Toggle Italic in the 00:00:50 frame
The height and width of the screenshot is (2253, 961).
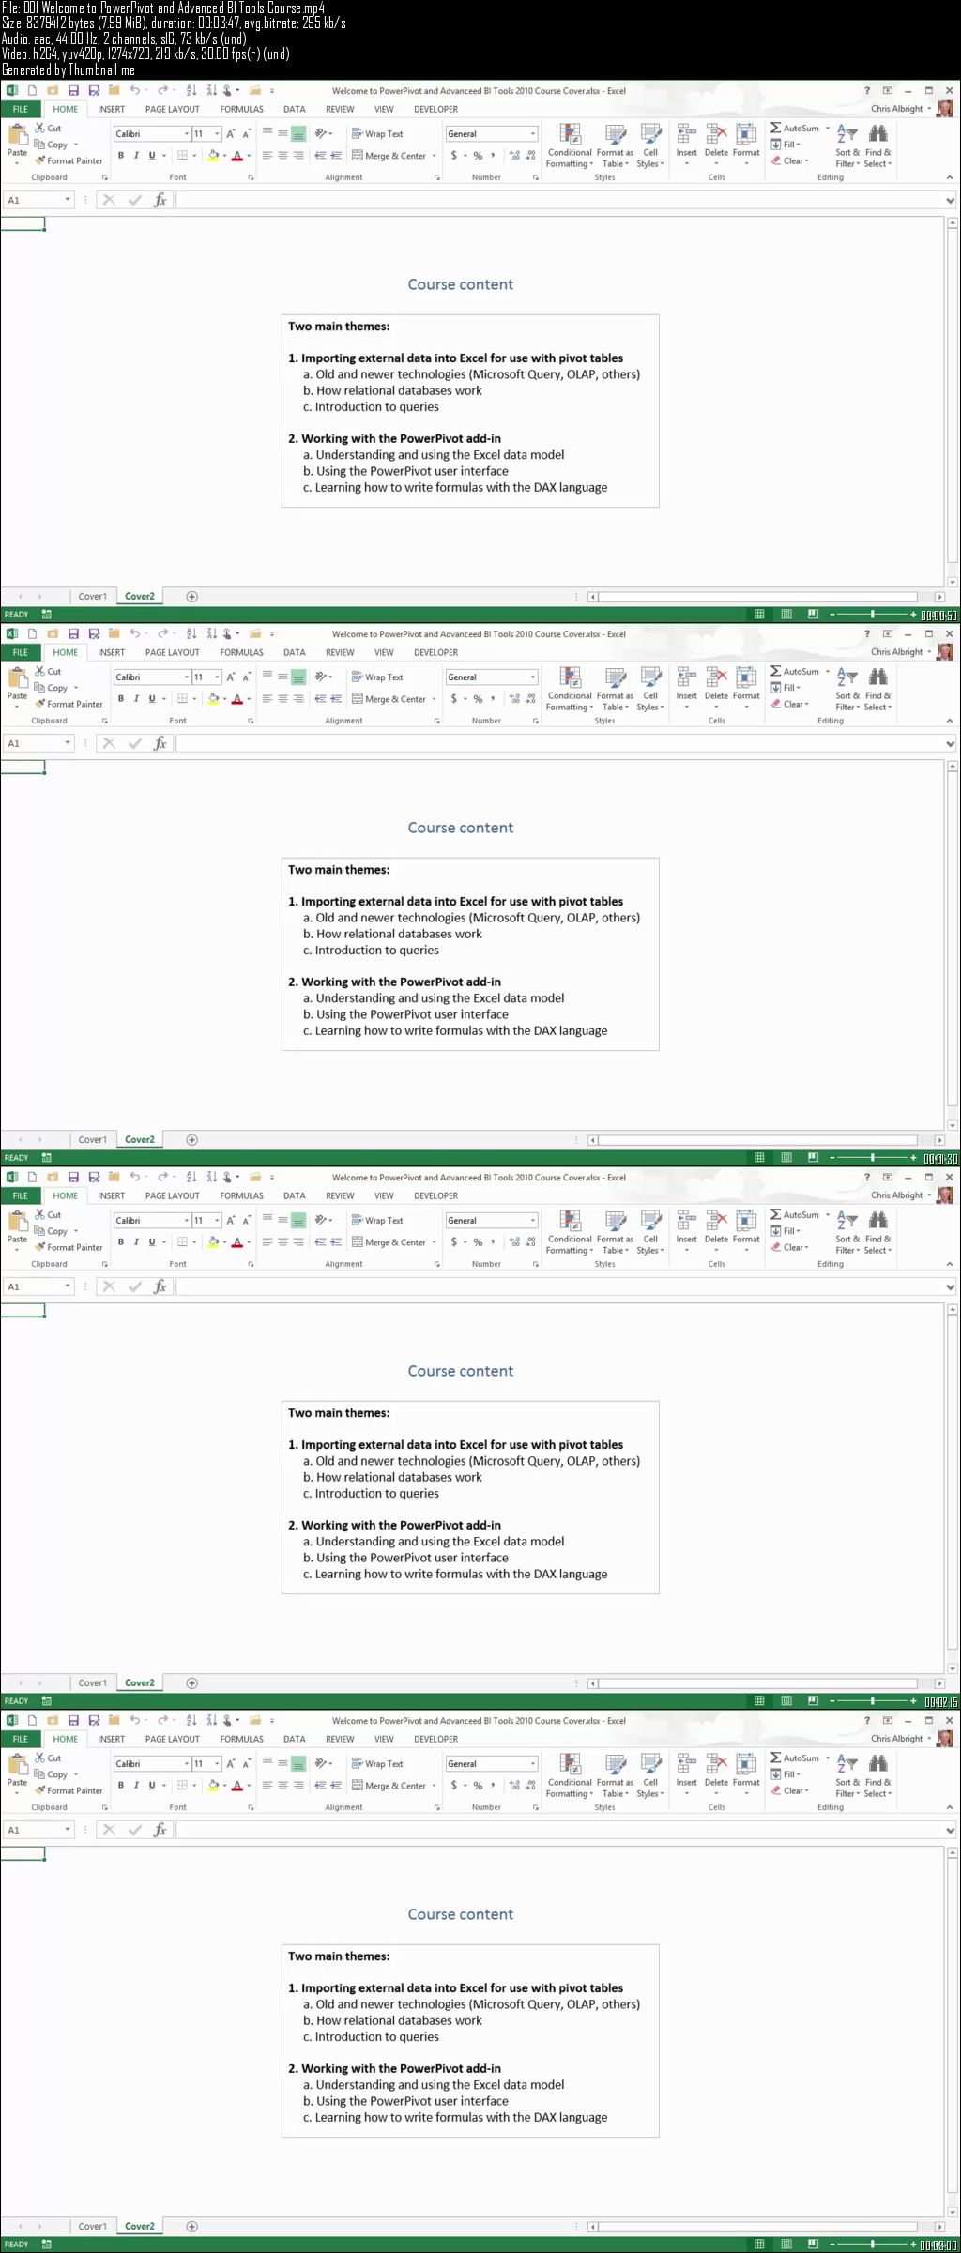[x=136, y=156]
